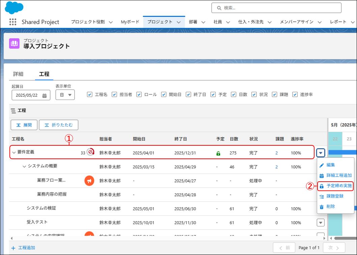The height and width of the screenshot is (255, 357).
Task: Click the 工程 section list icon
Action: click(13, 111)
